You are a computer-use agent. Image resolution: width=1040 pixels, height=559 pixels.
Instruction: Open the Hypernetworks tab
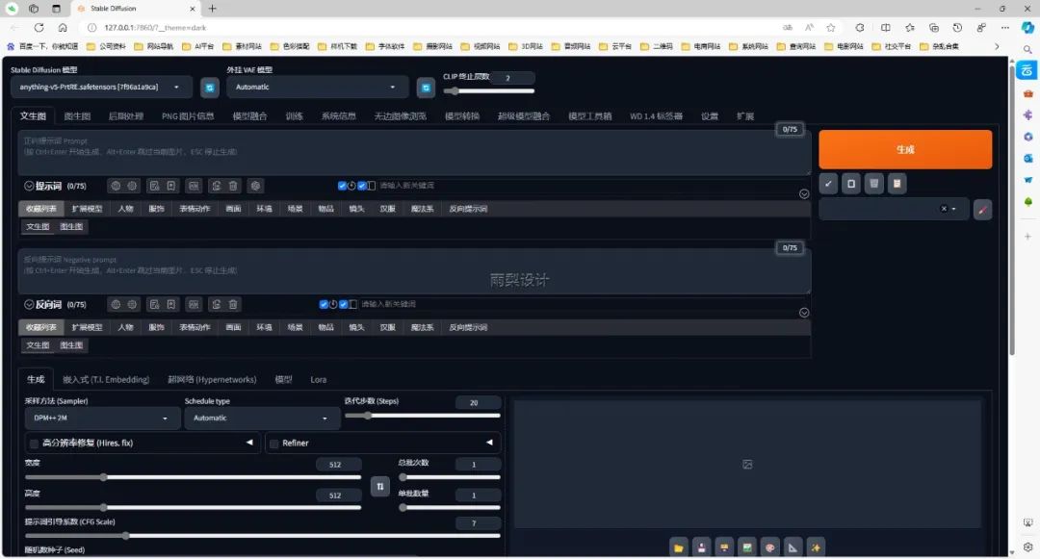point(212,379)
